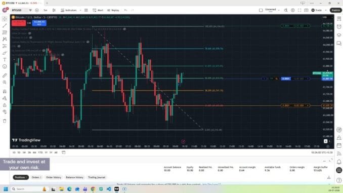Switch to the Positions tab

[x=21, y=177]
